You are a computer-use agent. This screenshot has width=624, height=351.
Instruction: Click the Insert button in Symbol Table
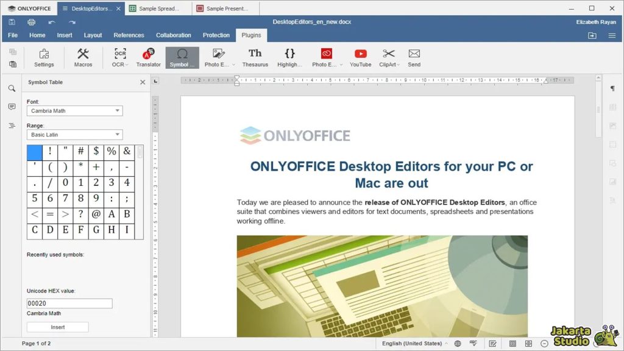(x=57, y=327)
